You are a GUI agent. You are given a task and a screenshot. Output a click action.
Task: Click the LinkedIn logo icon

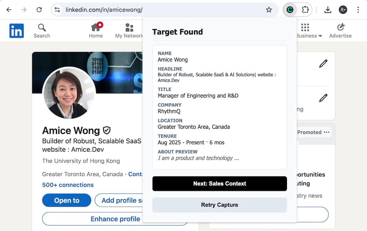point(17,31)
